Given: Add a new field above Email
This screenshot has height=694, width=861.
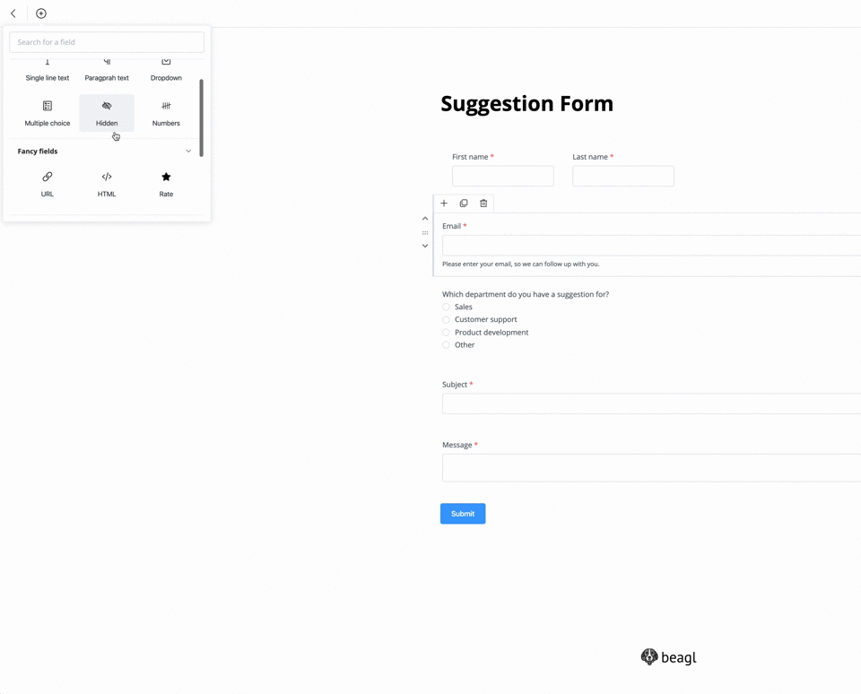Looking at the screenshot, I should point(444,204).
